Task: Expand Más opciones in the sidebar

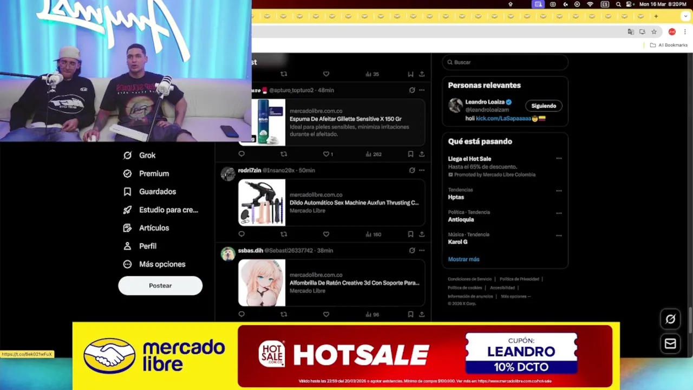Action: pos(154,264)
